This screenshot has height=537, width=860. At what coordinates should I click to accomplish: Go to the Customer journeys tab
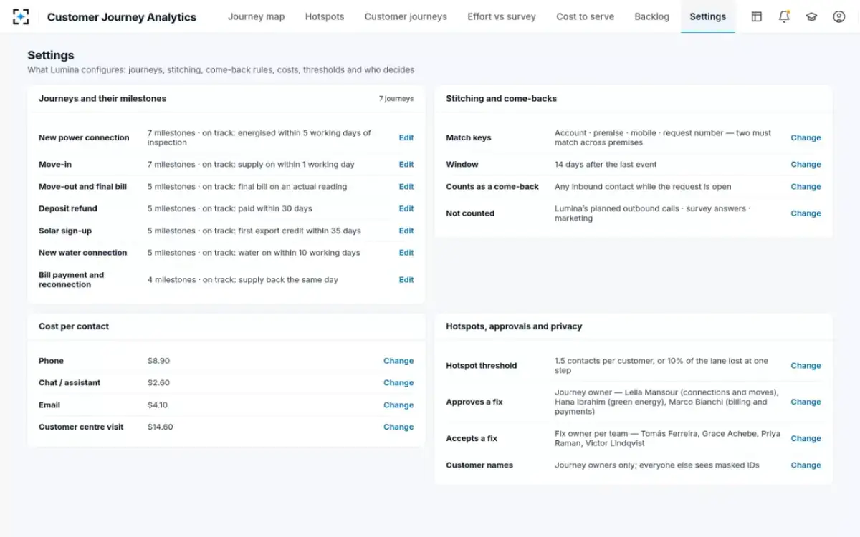click(x=406, y=16)
